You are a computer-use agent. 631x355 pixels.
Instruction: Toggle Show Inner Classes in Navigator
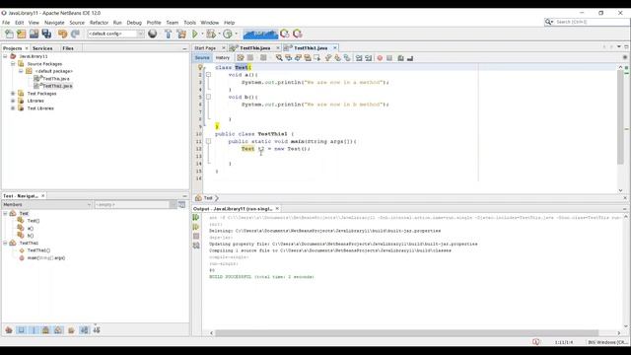coord(58,330)
